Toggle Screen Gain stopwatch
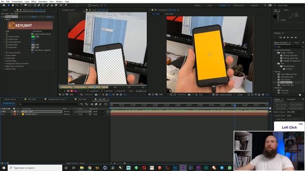Viewport: 305px width, 171px height. [x=7, y=39]
